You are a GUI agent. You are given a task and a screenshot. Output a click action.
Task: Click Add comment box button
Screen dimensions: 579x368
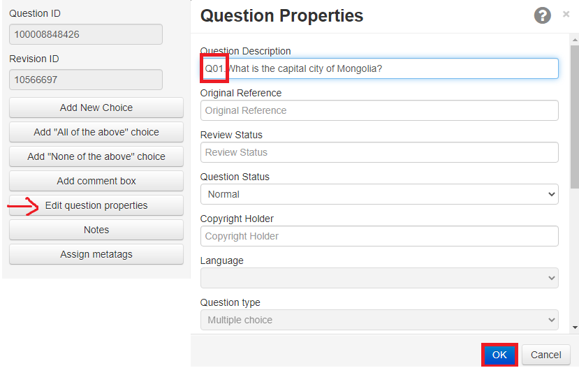tap(96, 181)
